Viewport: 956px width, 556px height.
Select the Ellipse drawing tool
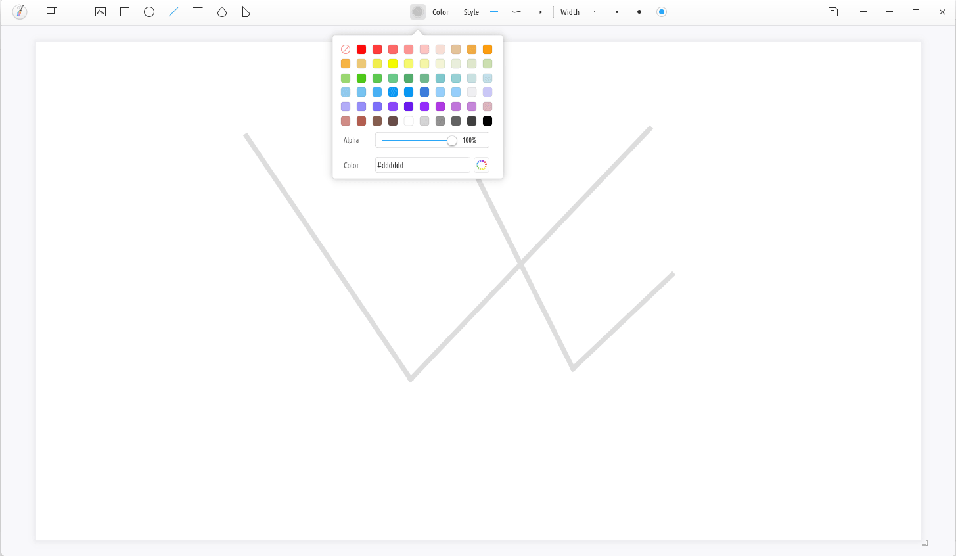[x=149, y=12]
